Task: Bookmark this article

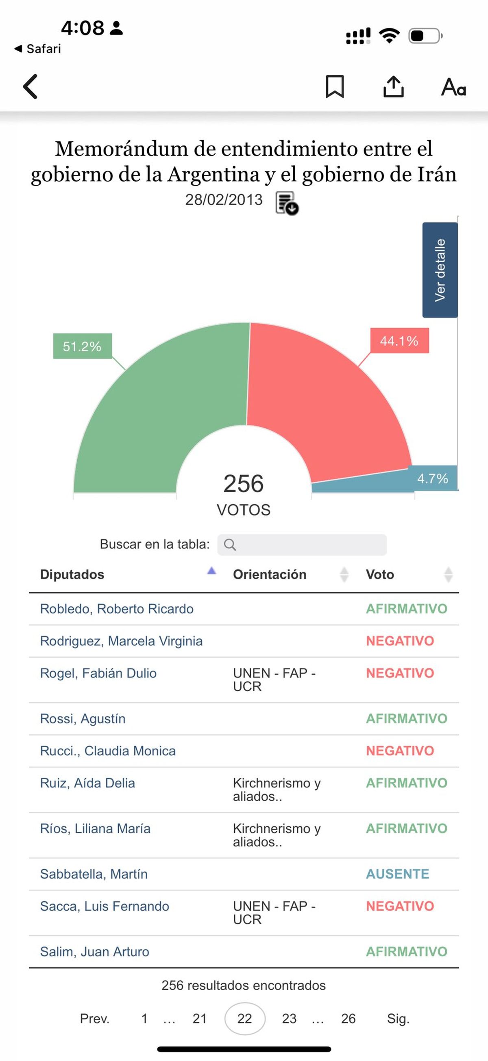Action: pyautogui.click(x=335, y=86)
